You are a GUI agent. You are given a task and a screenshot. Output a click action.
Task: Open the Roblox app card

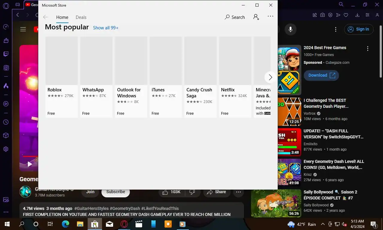pos(61,77)
